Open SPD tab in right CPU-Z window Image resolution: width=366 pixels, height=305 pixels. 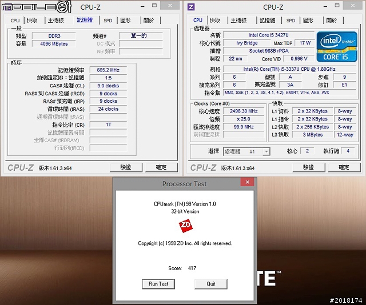coord(291,21)
